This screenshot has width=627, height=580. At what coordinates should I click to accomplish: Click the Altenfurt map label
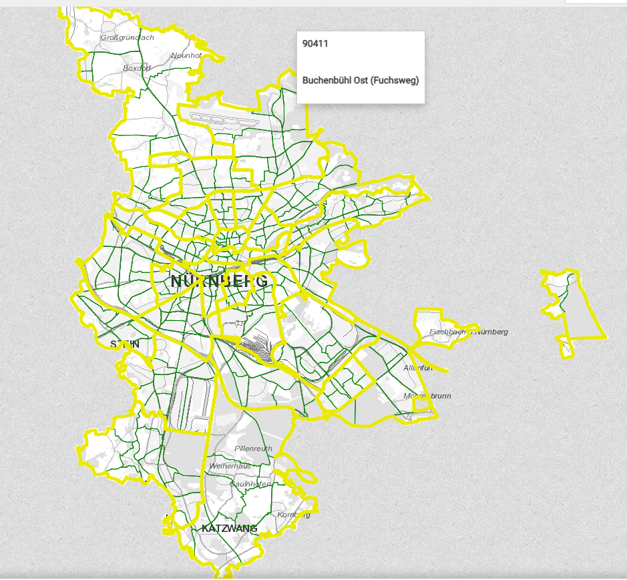418,368
